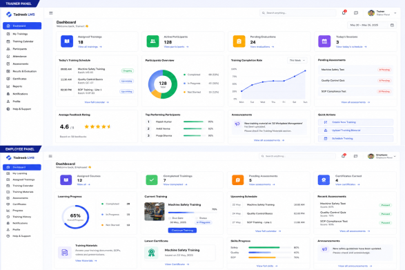Screen dimensions: 405x270
Task: Click the date range calendar icon
Action: (x=392, y=25)
